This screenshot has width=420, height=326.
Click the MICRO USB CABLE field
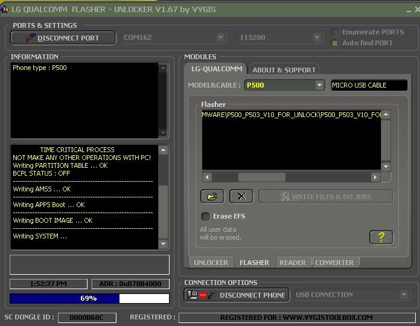(x=369, y=85)
